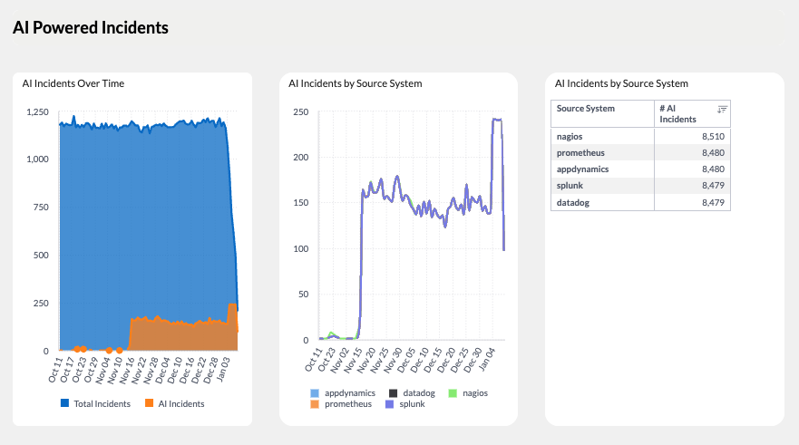Click the AI Incidents Over Time chart title
The width and height of the screenshot is (799, 445).
click(x=73, y=83)
